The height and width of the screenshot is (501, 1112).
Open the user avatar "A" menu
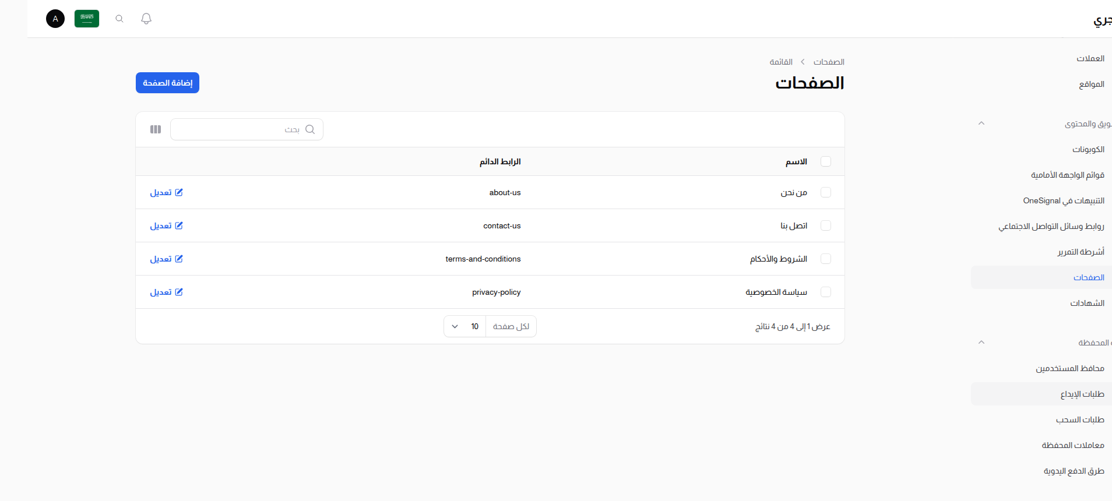pyautogui.click(x=55, y=19)
